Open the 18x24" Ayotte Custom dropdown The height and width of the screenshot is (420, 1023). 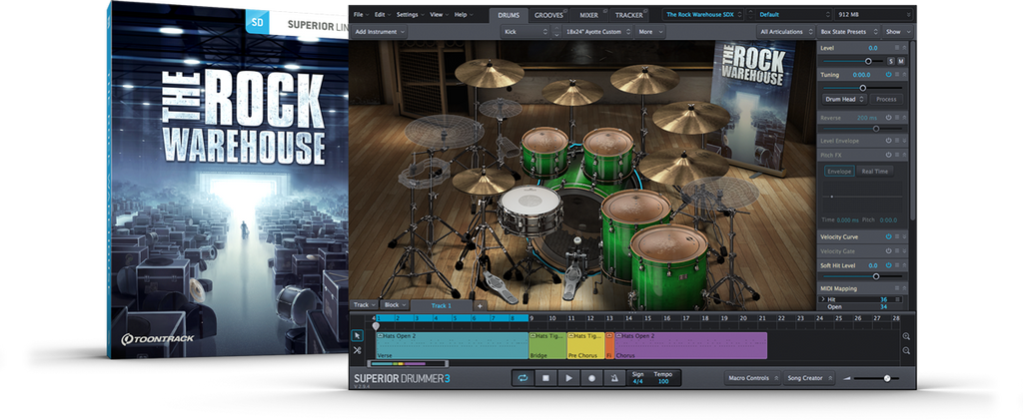597,31
